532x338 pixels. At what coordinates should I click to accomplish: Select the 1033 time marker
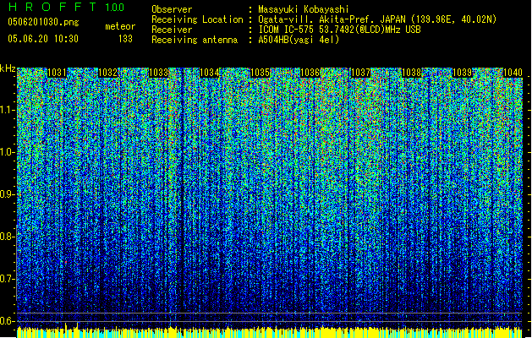click(x=159, y=74)
